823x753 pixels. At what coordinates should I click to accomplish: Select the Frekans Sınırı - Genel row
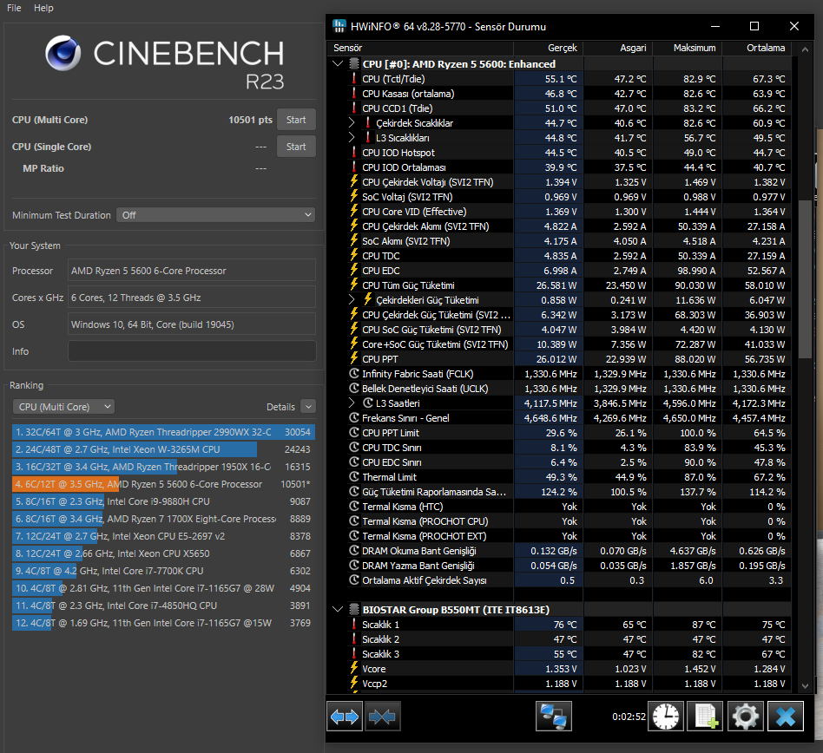click(x=559, y=418)
